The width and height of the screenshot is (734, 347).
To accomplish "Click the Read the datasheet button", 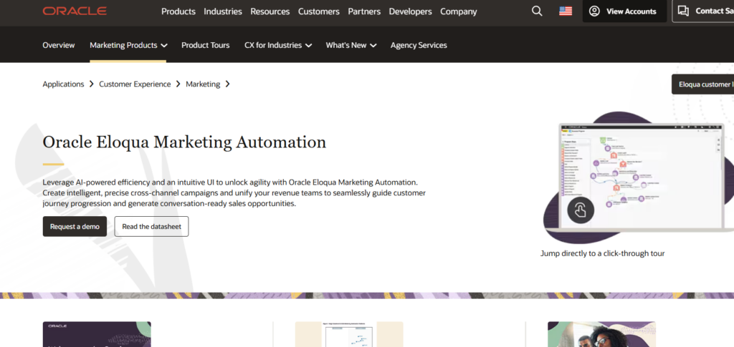I will 151,227.
